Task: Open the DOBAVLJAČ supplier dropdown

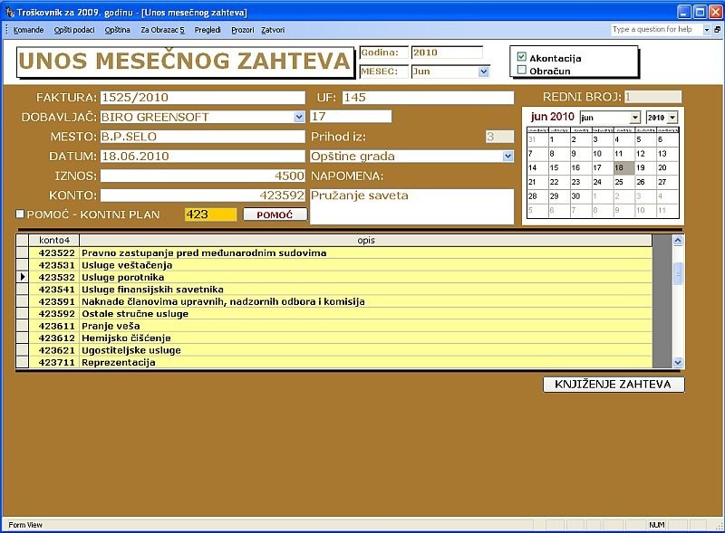Action: [300, 117]
